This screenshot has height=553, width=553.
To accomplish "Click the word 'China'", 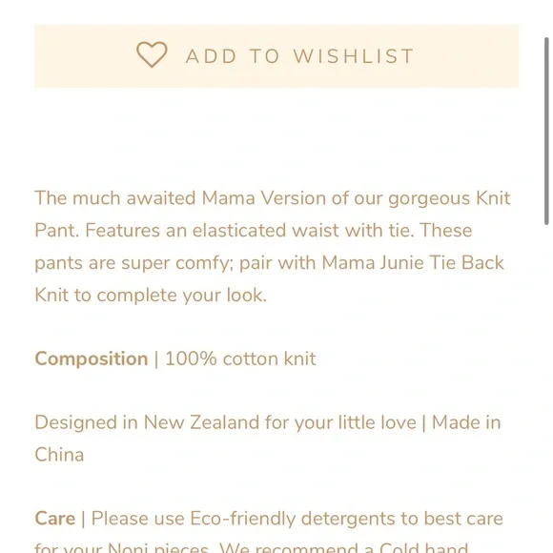I will [59, 455].
